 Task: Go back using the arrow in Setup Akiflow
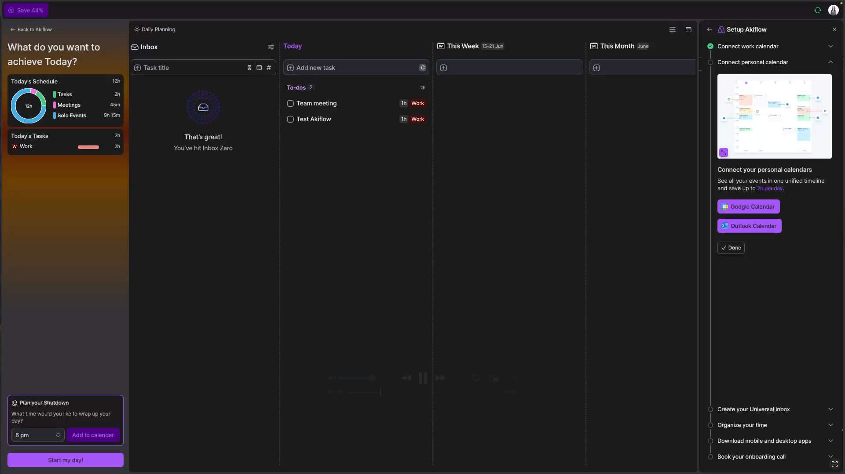pos(710,29)
